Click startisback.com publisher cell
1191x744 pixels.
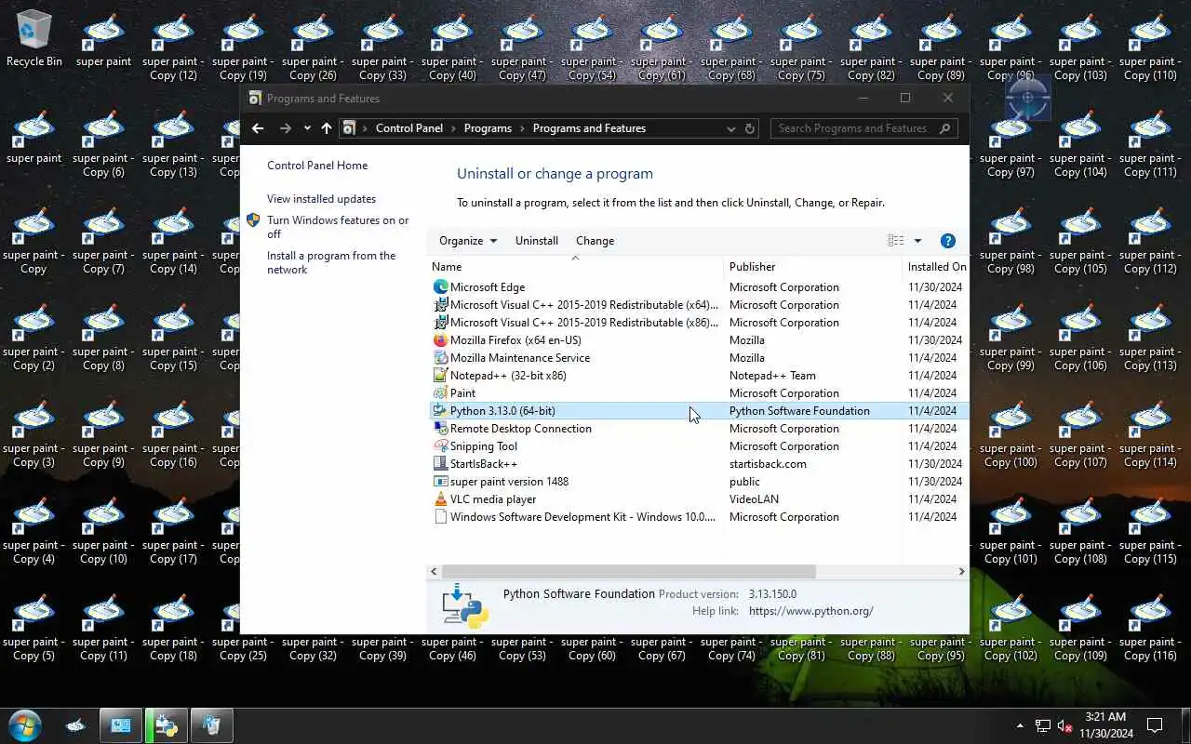[x=768, y=464]
